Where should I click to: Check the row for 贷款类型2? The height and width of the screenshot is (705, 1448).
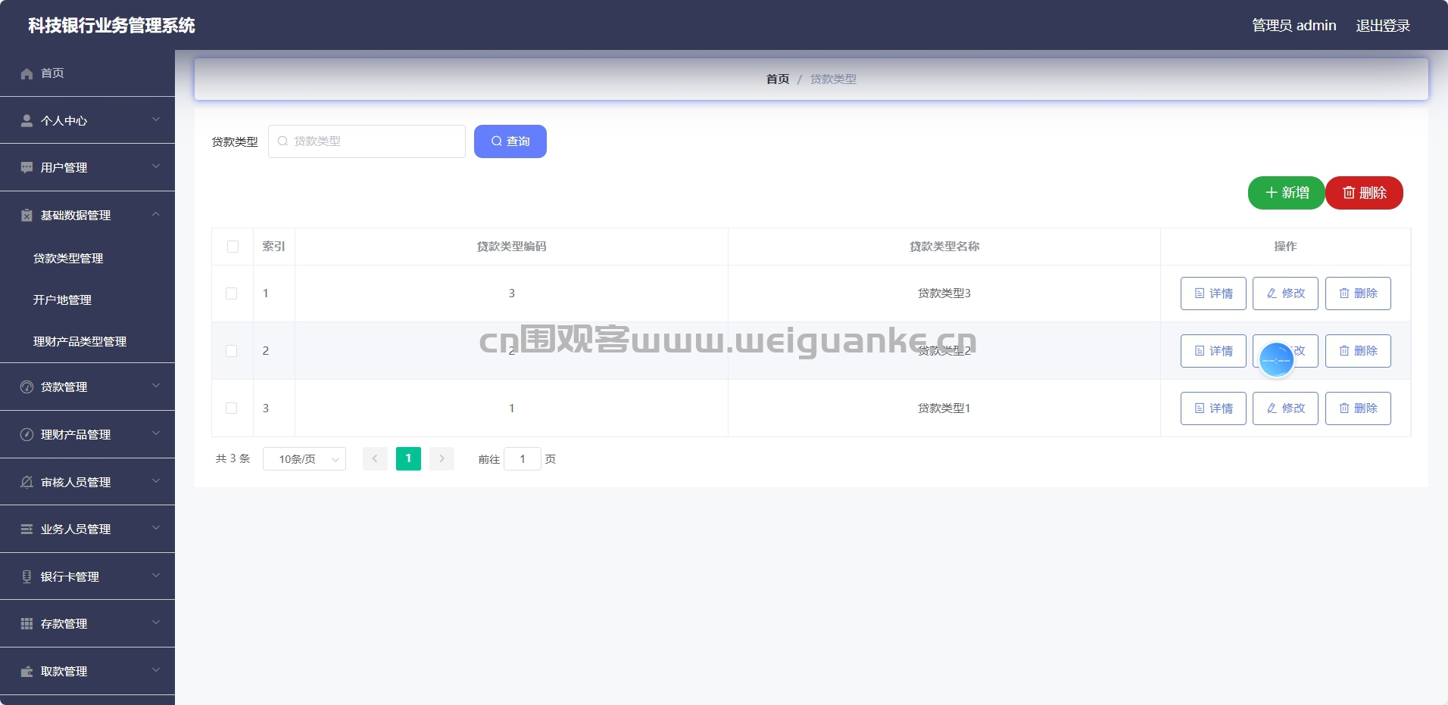coord(232,351)
